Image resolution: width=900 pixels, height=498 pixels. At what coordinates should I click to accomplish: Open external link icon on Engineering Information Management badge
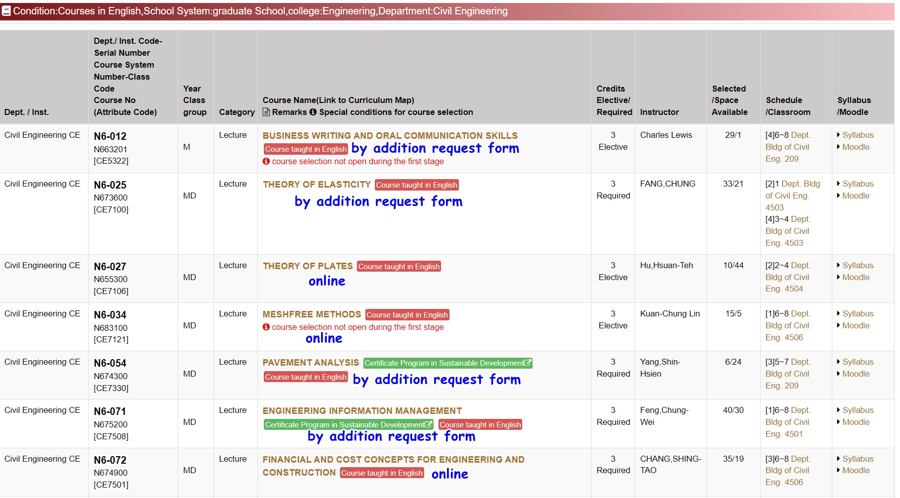click(x=428, y=424)
